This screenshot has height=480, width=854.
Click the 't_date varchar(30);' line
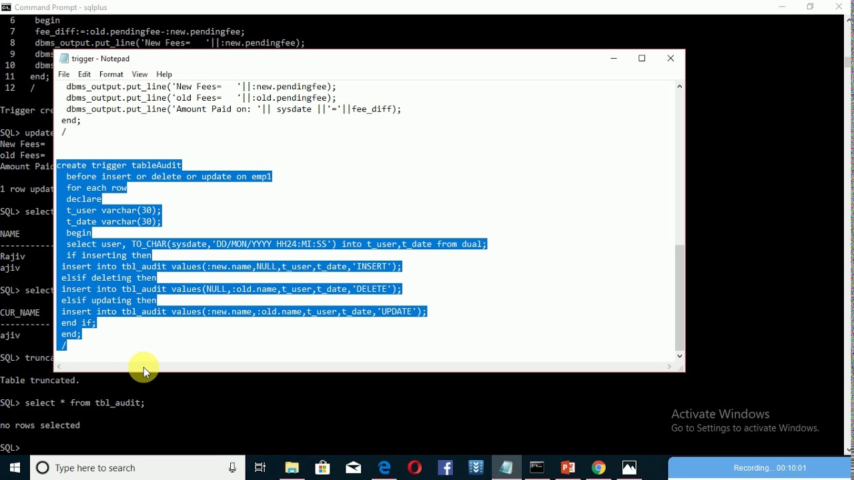[113, 221]
